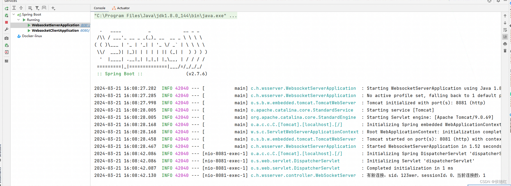Open the :8081/ port link
Screen dimensions: 511x186
[x=85, y=25]
